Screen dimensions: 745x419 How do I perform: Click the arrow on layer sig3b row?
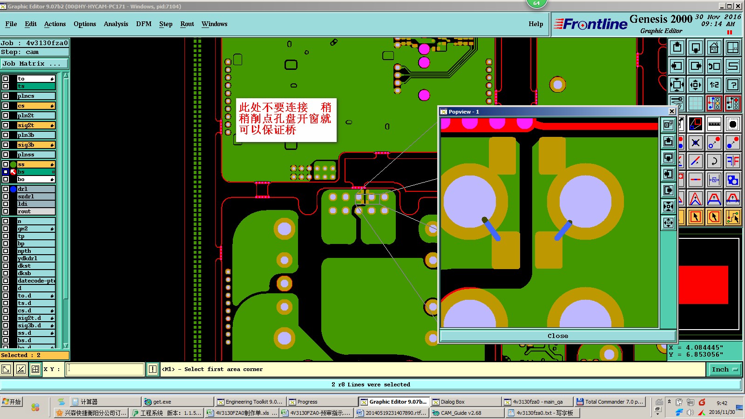click(x=52, y=145)
